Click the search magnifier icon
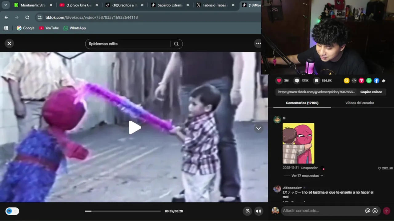Image resolution: width=394 pixels, height=221 pixels. click(176, 44)
